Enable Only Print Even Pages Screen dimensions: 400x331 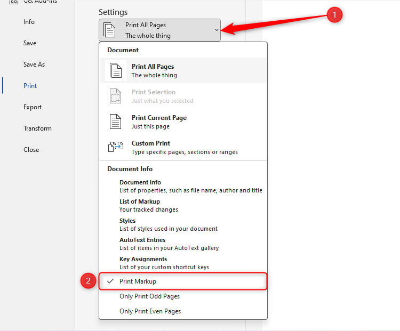point(150,311)
